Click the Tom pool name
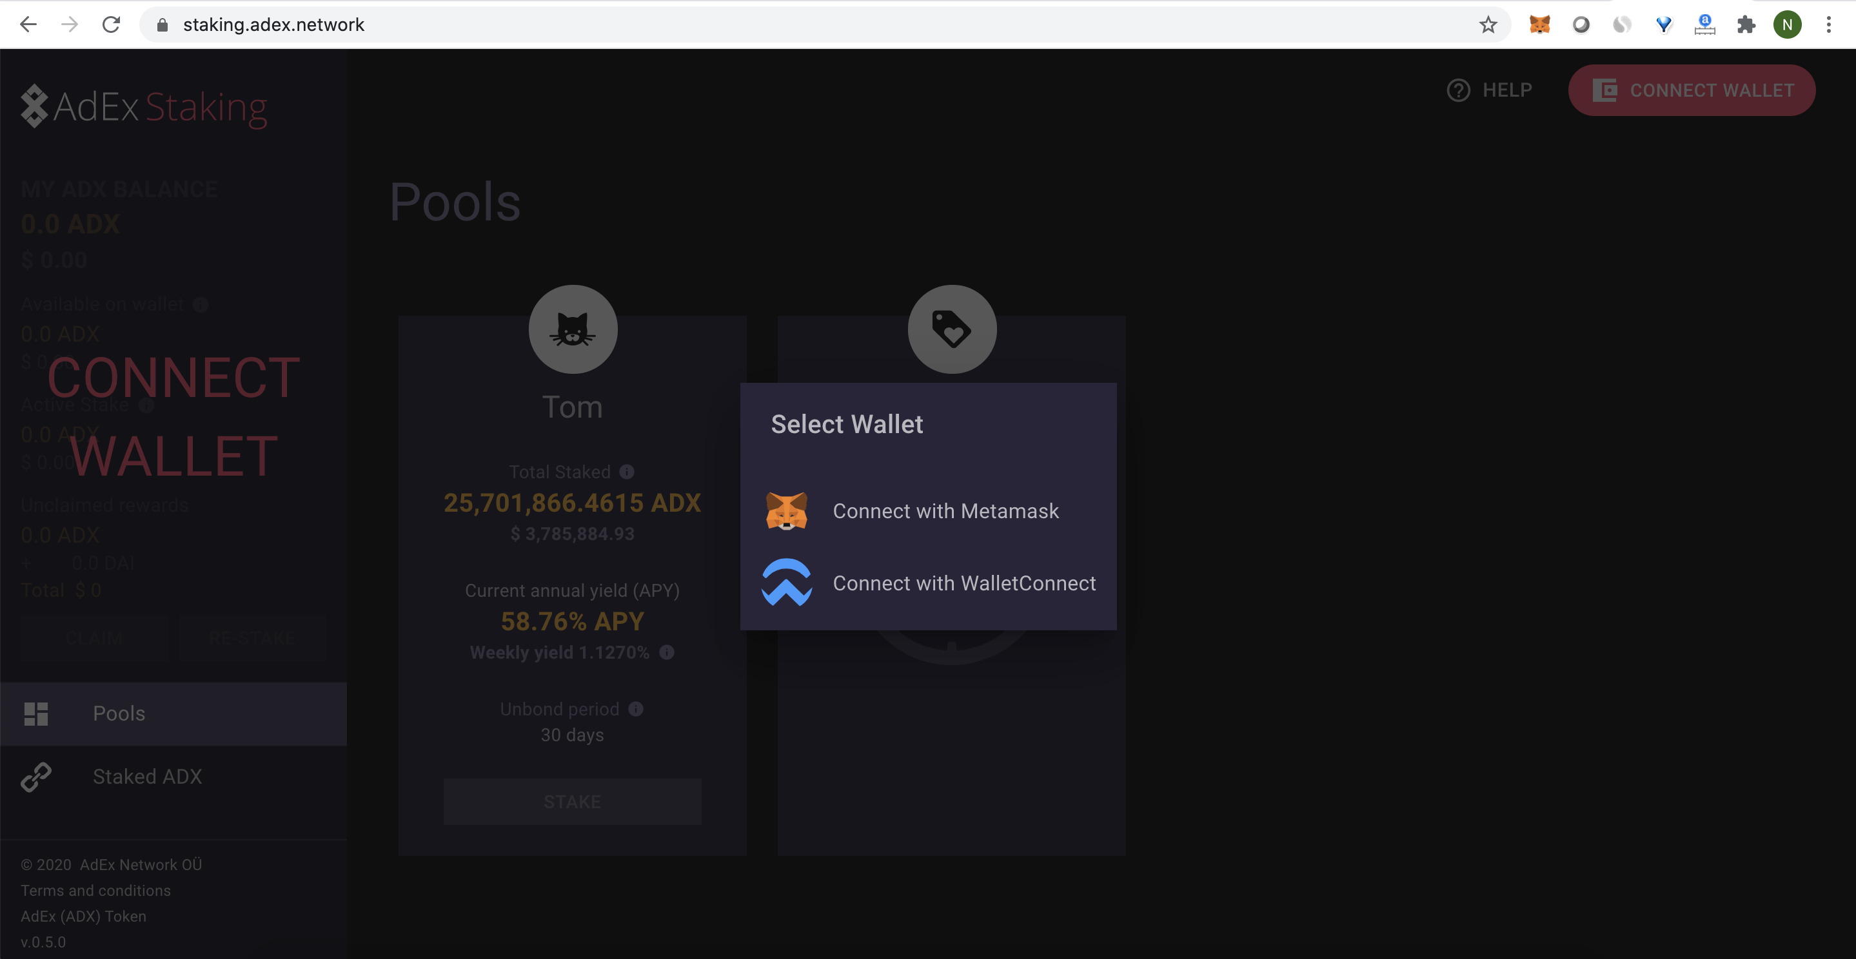This screenshot has height=959, width=1856. [572, 407]
